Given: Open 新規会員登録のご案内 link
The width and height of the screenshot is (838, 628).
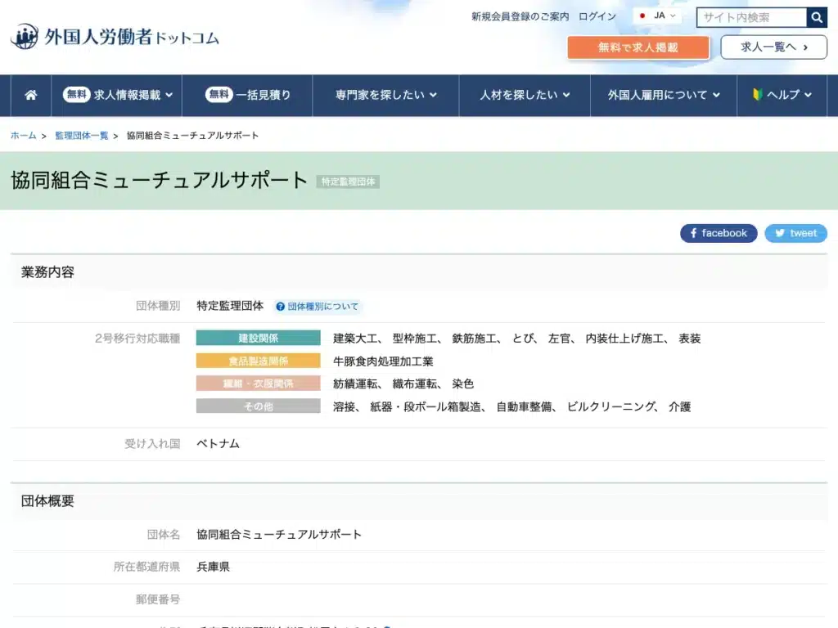Looking at the screenshot, I should [520, 16].
